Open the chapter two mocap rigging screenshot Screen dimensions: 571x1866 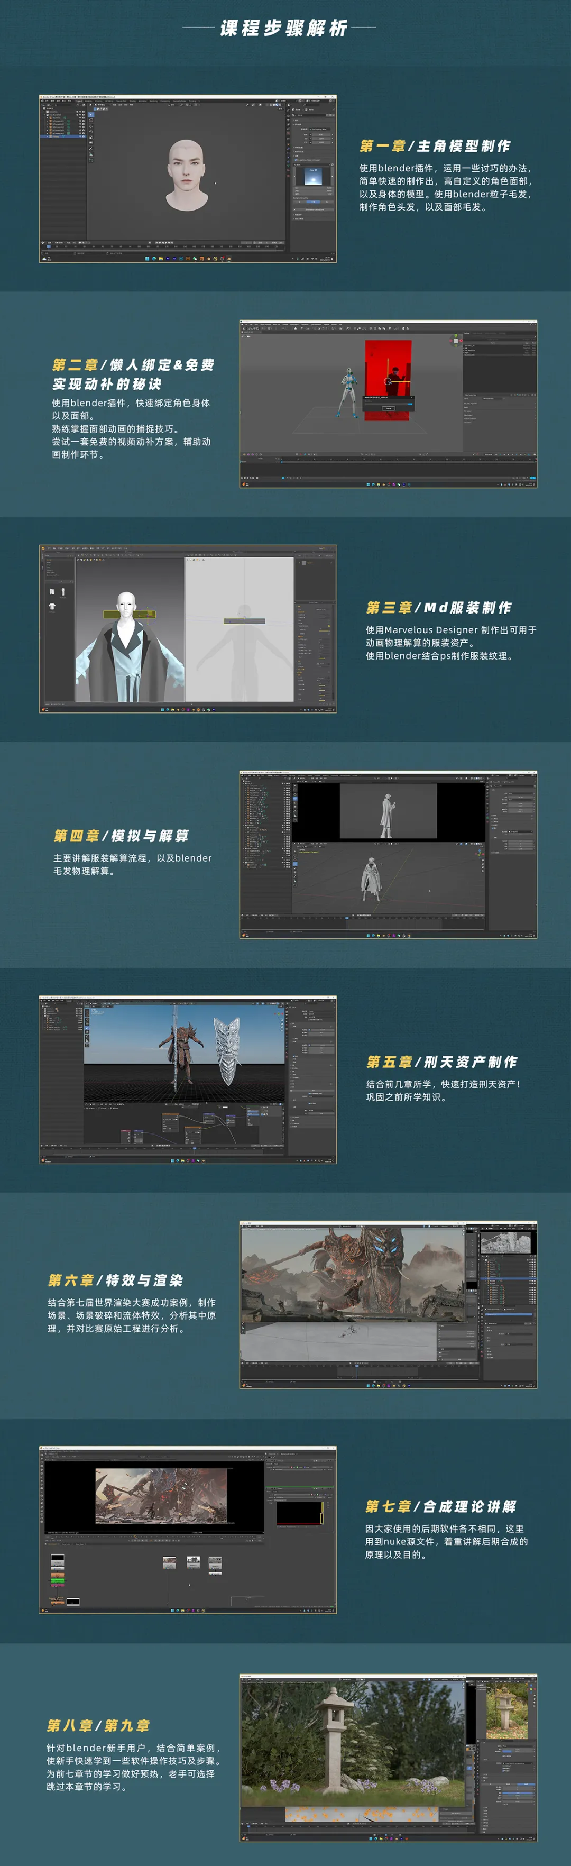[388, 404]
